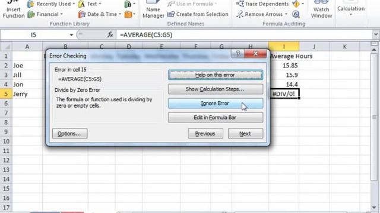Click the cell containing Jon
Viewport: 380px width, 213px height.
click(x=27, y=85)
